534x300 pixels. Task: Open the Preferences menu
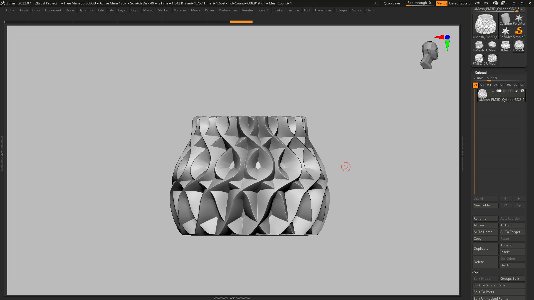click(x=228, y=10)
